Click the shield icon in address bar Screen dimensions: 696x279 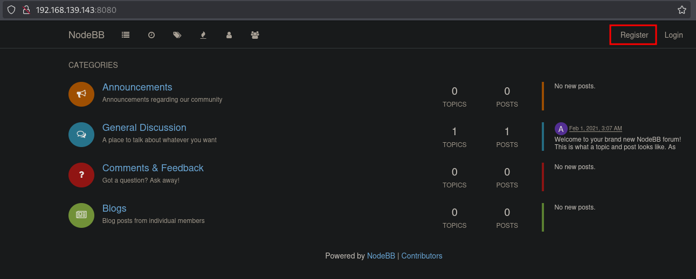[11, 10]
